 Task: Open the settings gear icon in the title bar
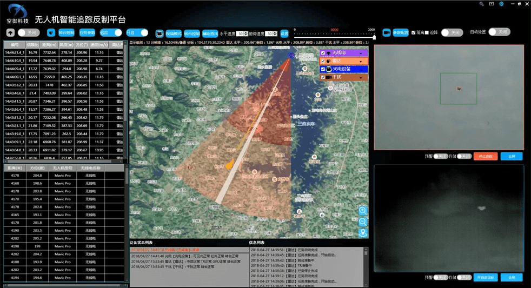pos(501,4)
